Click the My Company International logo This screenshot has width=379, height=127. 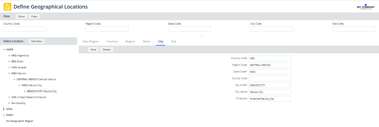tap(366, 7)
